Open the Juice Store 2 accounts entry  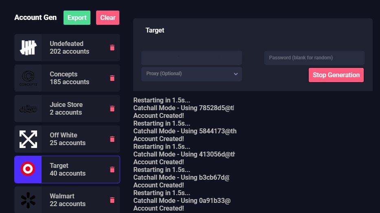67,109
